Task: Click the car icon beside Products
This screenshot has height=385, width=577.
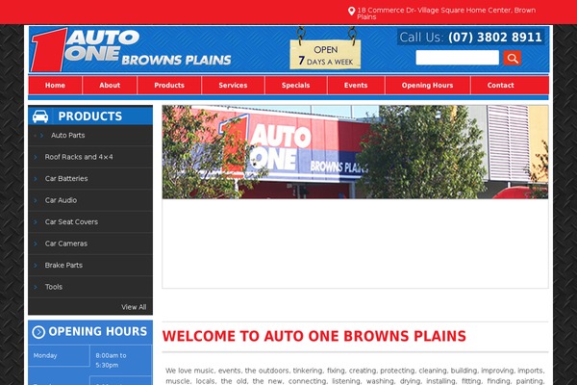Action: [x=40, y=116]
